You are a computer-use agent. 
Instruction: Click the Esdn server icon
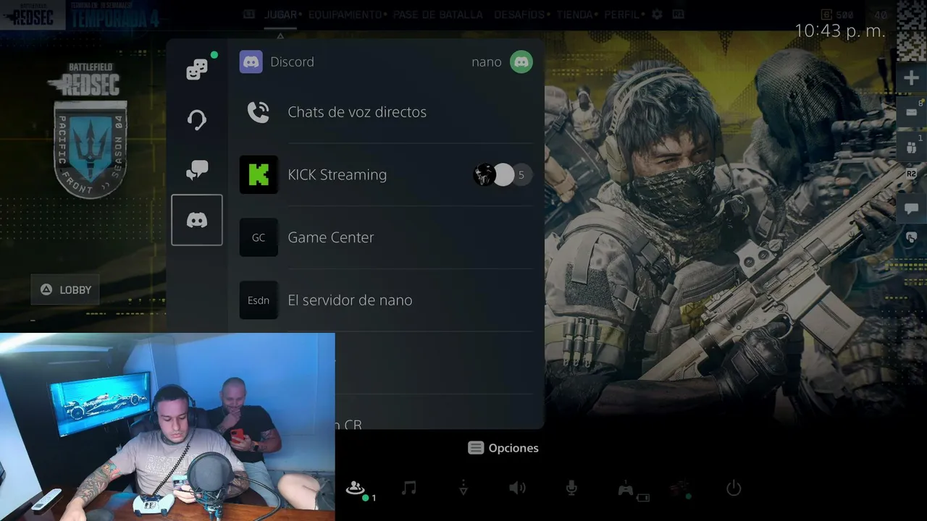pos(259,300)
